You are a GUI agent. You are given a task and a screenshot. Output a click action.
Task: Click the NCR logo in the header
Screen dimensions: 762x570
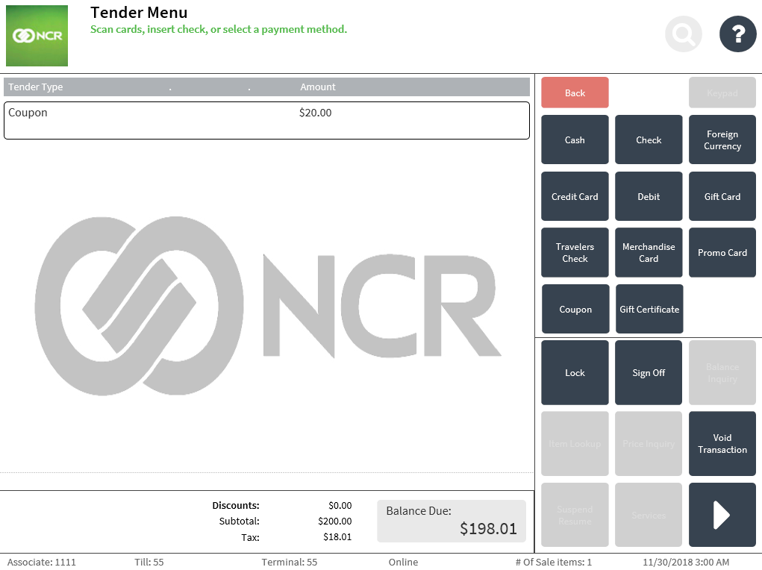click(x=37, y=36)
